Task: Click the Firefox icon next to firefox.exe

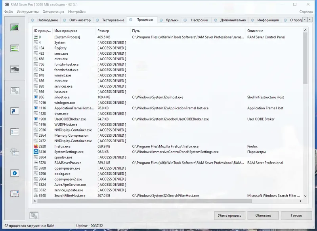Action: click(x=35, y=146)
